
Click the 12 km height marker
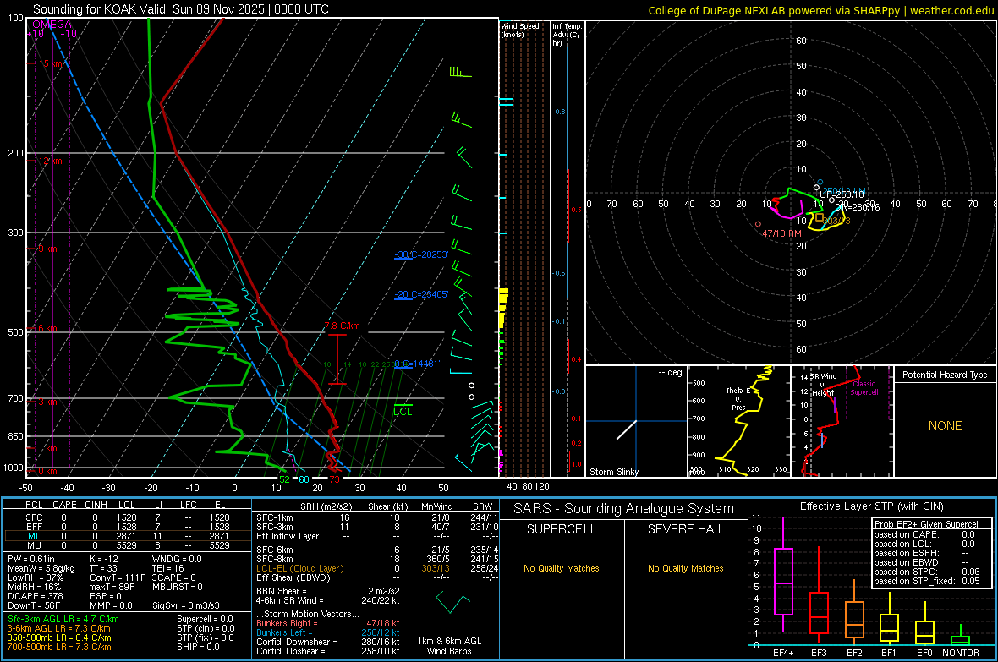50,161
